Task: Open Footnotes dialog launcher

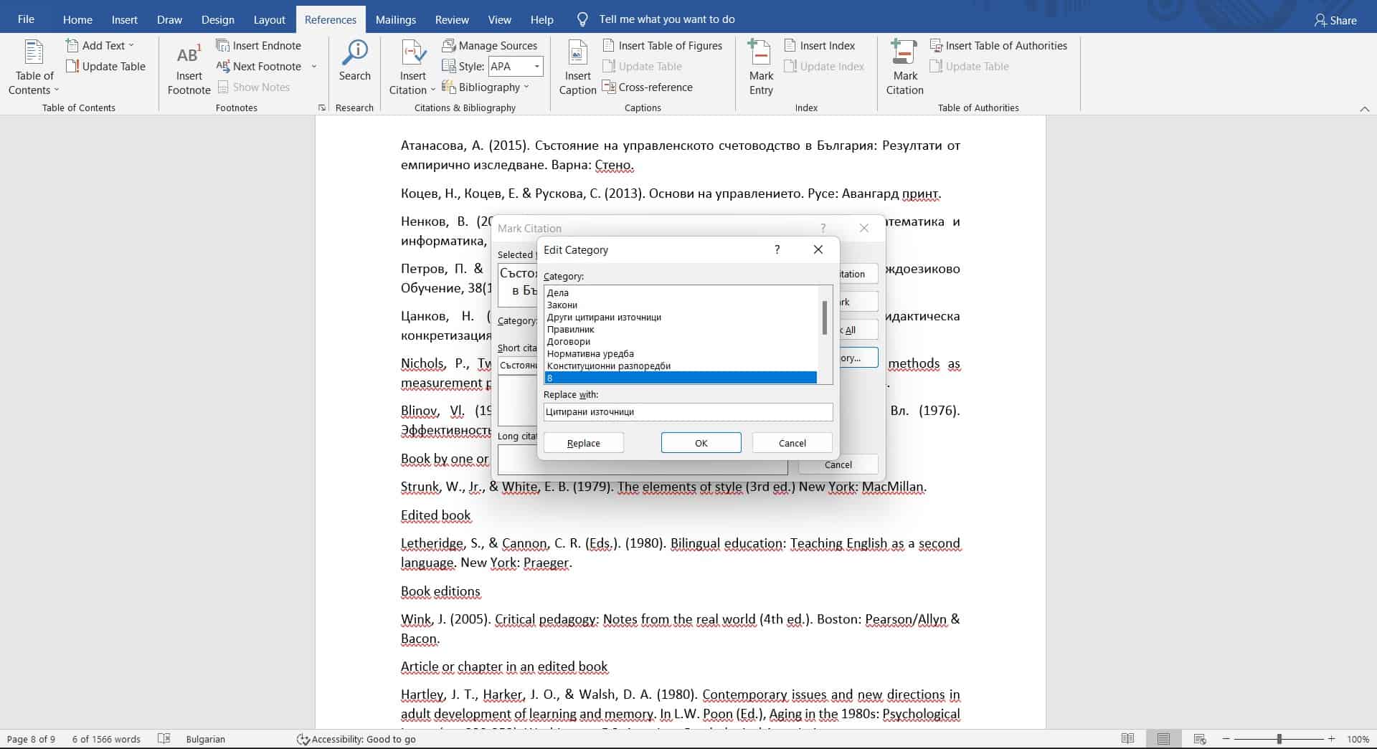Action: [321, 108]
